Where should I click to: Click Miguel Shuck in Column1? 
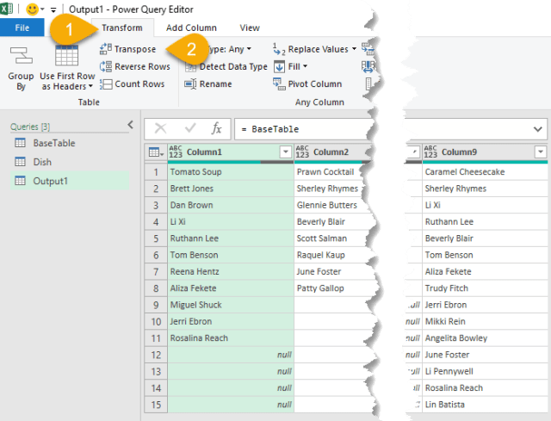[x=231, y=305]
